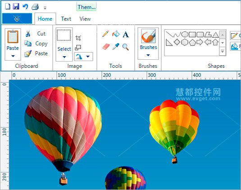Open the blue application menu button
Screen dimensions: 241x190
coord(17,18)
